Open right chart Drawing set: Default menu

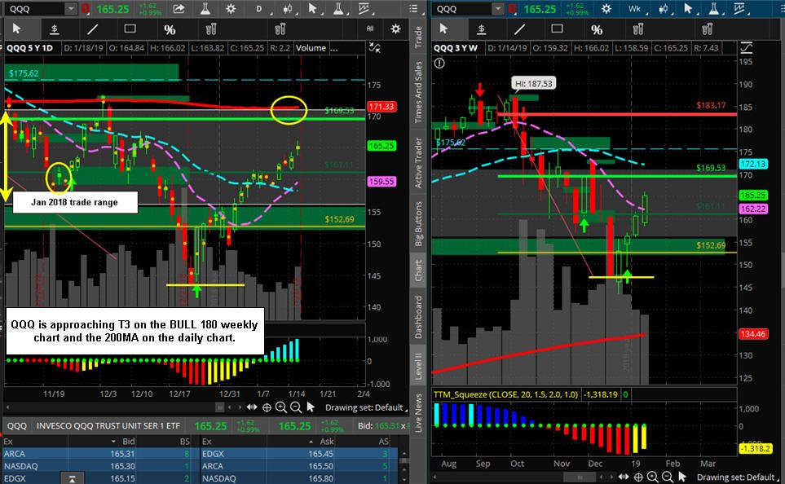[x=735, y=477]
